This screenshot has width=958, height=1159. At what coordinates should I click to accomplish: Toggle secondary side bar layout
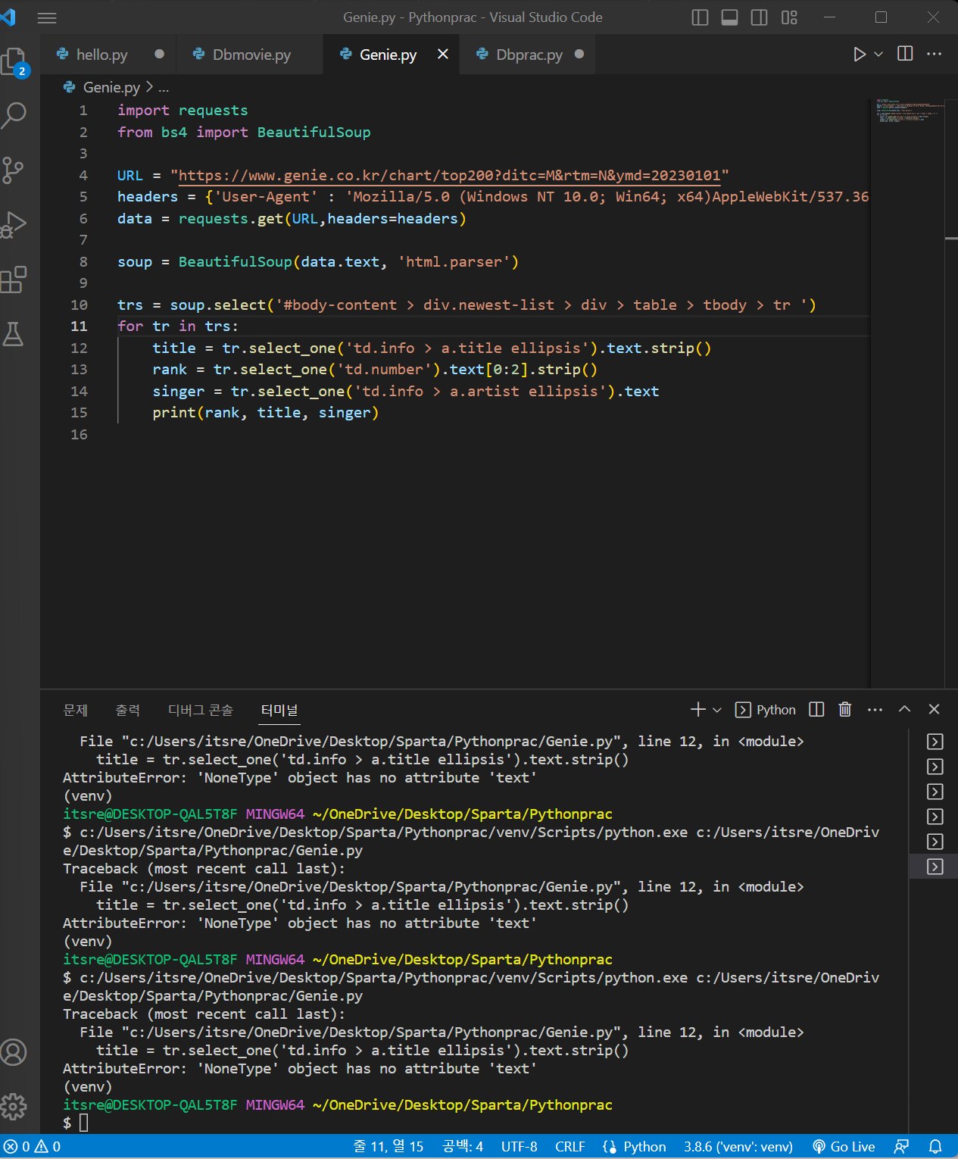pyautogui.click(x=760, y=17)
